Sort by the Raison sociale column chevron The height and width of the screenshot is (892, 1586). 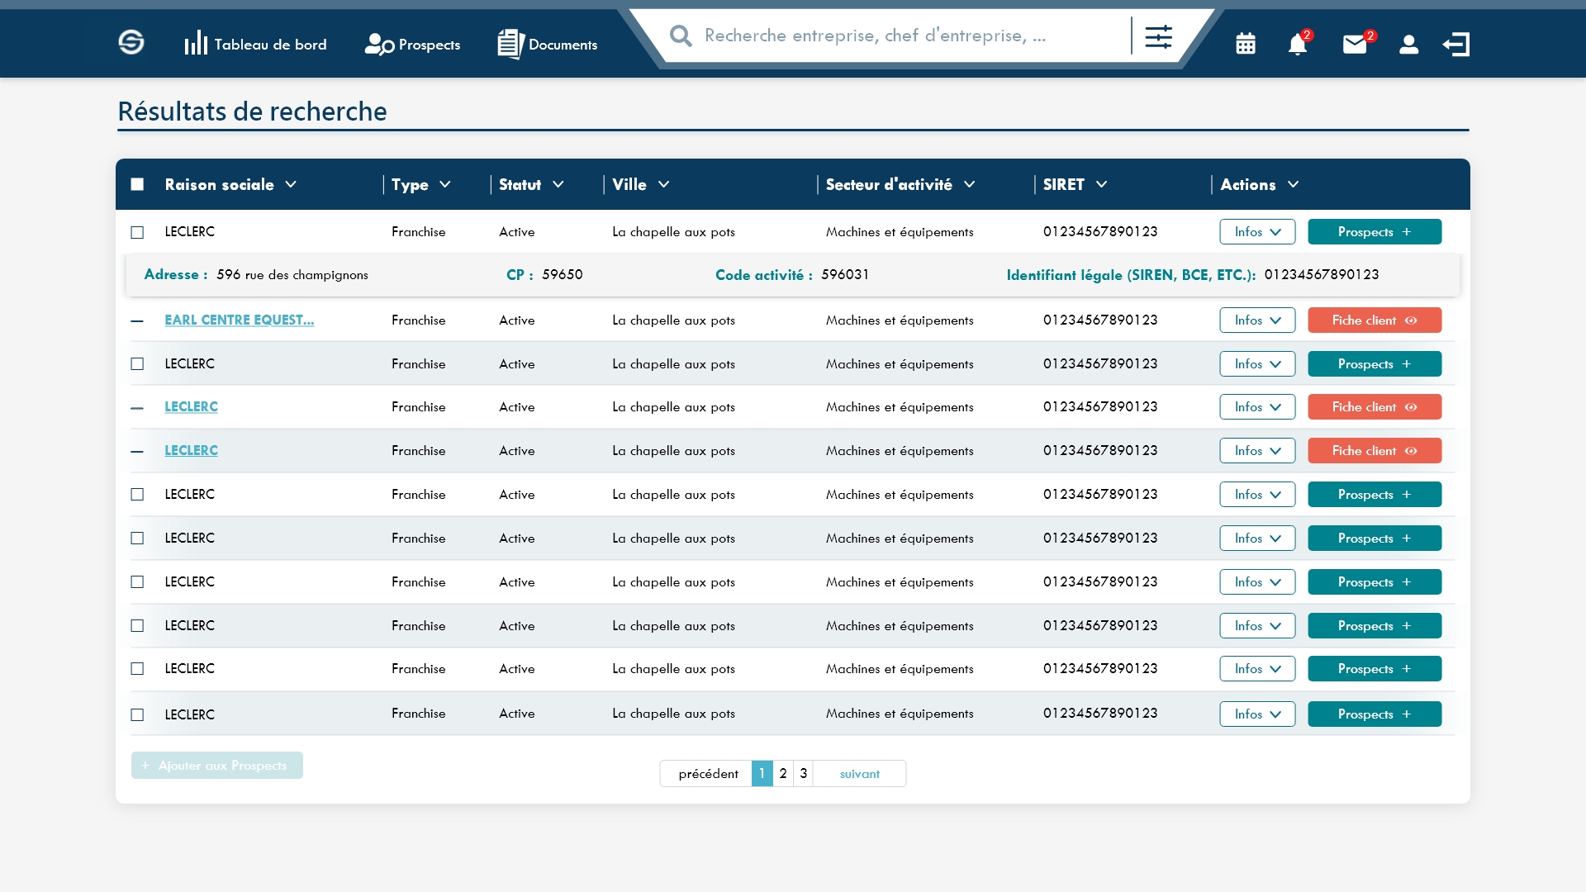[x=291, y=184]
